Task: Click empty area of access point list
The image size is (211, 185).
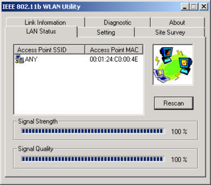Action: [x=79, y=89]
